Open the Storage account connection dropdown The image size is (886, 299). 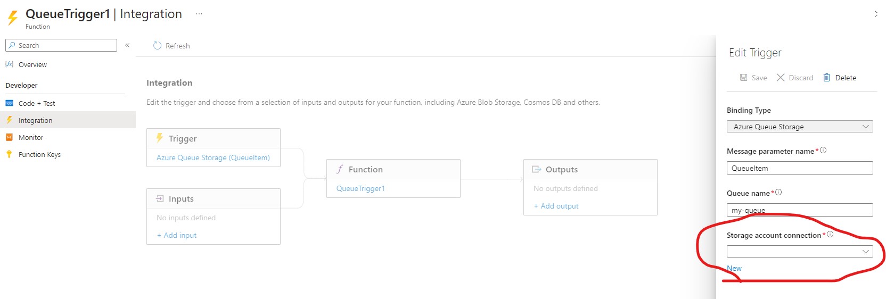(x=799, y=252)
